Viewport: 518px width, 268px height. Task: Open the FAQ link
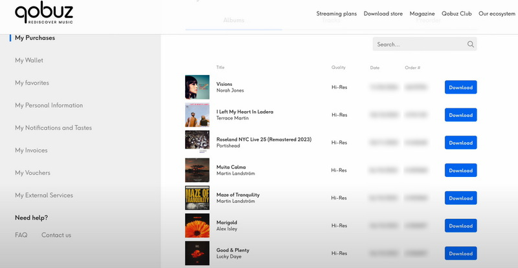point(21,235)
